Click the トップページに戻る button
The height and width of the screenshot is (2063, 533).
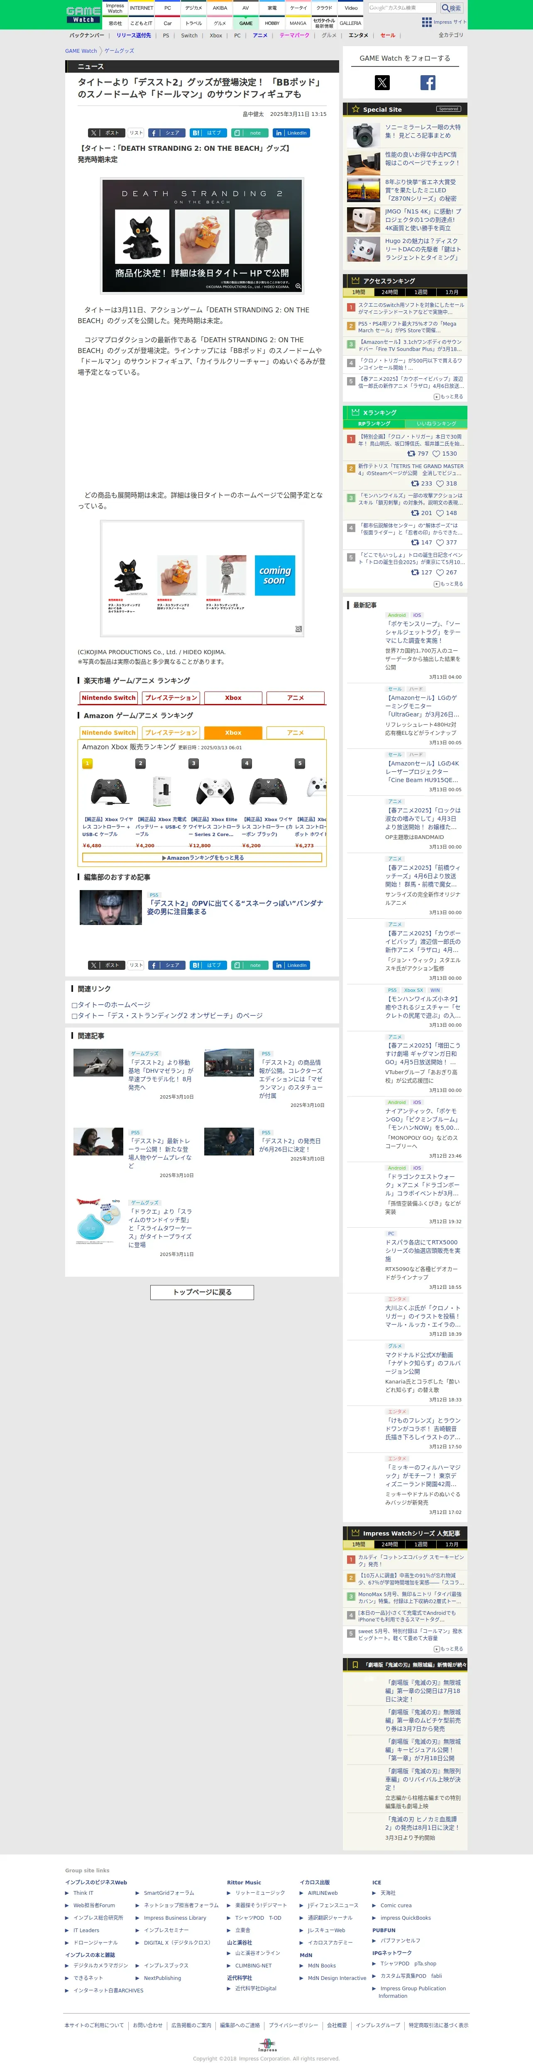pos(203,1292)
